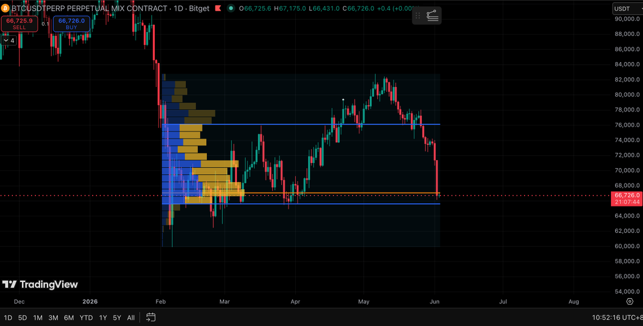Screen dimensions: 643x326
Task: Select the 1M time range
Action: [x=38, y=317]
